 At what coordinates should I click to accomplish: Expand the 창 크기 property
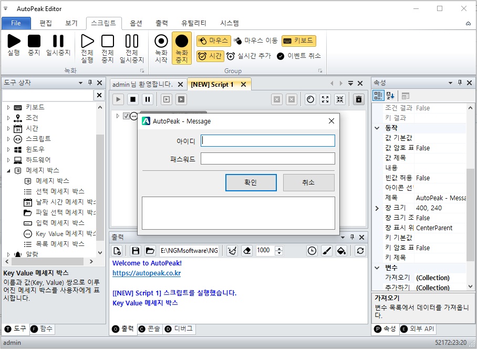tap(377, 208)
